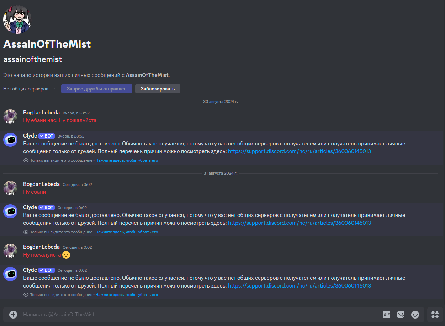Click Clyde's avatar on the 23:52 message
445x326 pixels.
click(x=10, y=140)
